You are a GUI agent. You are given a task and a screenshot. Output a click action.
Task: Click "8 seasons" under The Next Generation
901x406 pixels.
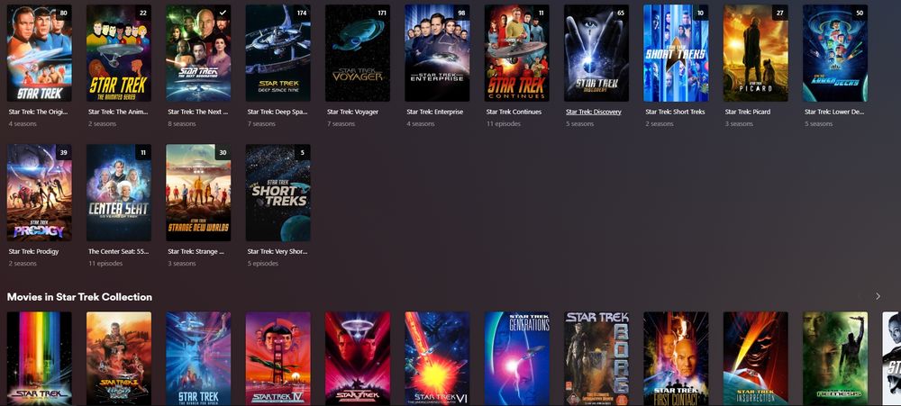pos(182,124)
